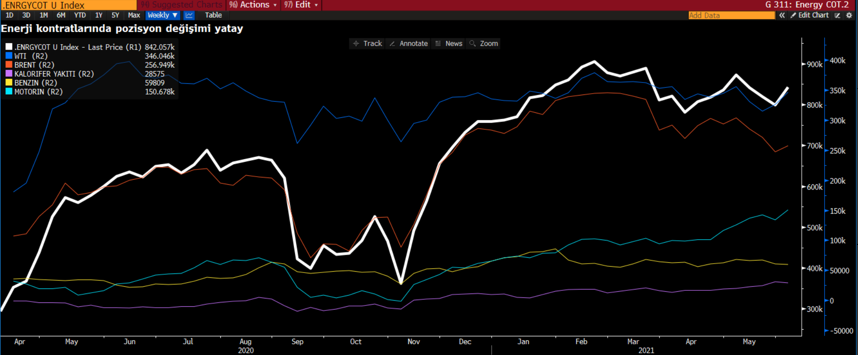Click the .ENRGYCOT U Index ticker field

(x=69, y=5)
